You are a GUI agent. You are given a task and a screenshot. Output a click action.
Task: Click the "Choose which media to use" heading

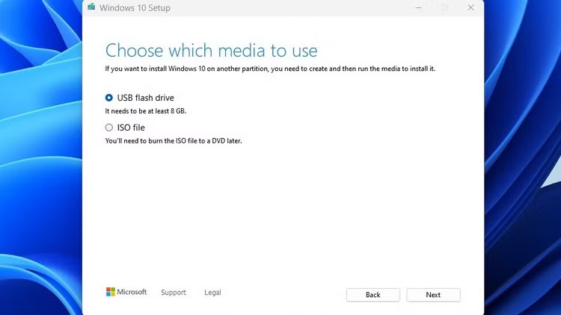click(x=211, y=51)
